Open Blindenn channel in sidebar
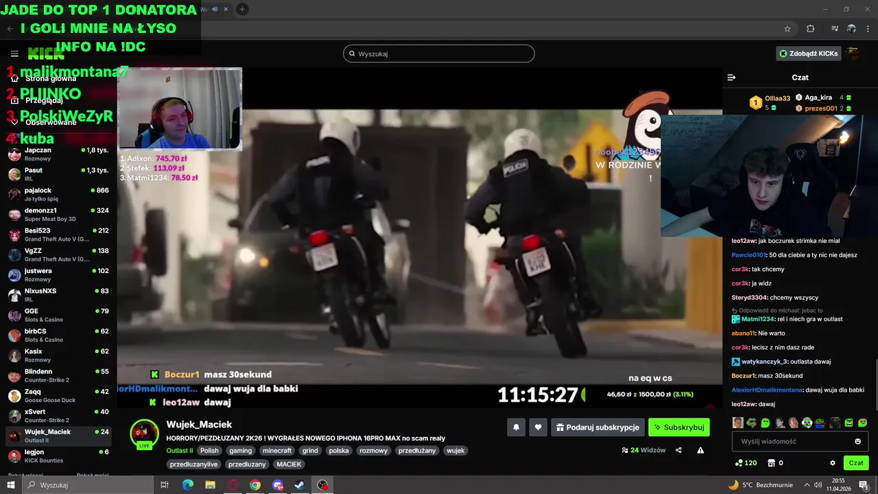 (x=58, y=375)
